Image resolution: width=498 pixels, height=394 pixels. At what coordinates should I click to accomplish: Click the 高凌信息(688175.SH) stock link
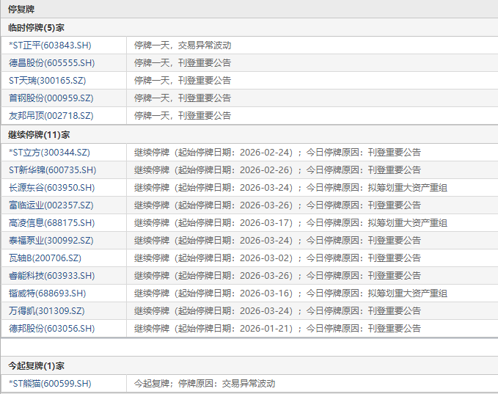[x=51, y=223]
